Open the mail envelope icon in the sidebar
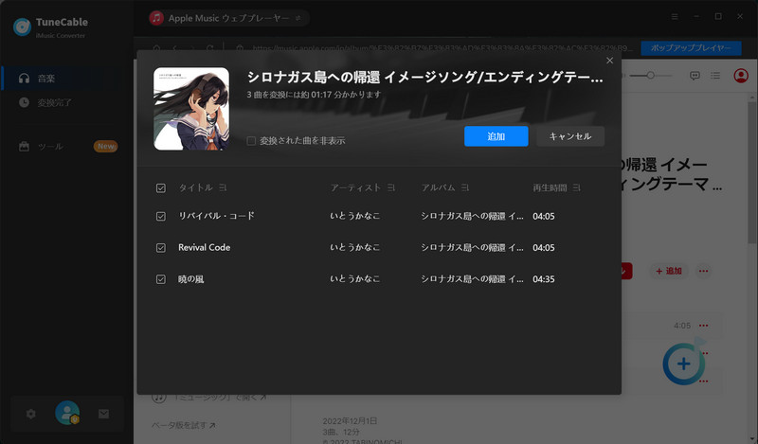This screenshot has width=758, height=444. coord(103,414)
